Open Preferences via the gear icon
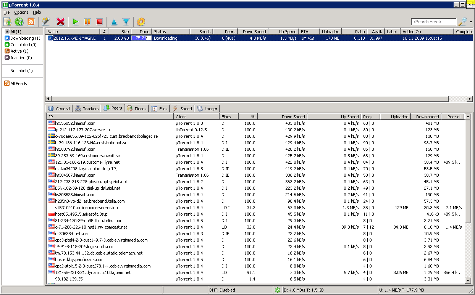 tap(141, 22)
